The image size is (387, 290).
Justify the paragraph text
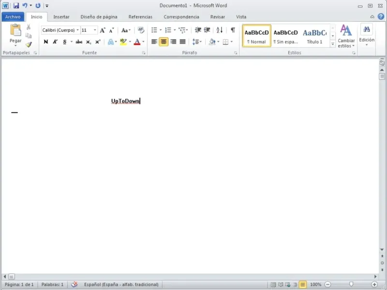tap(183, 42)
